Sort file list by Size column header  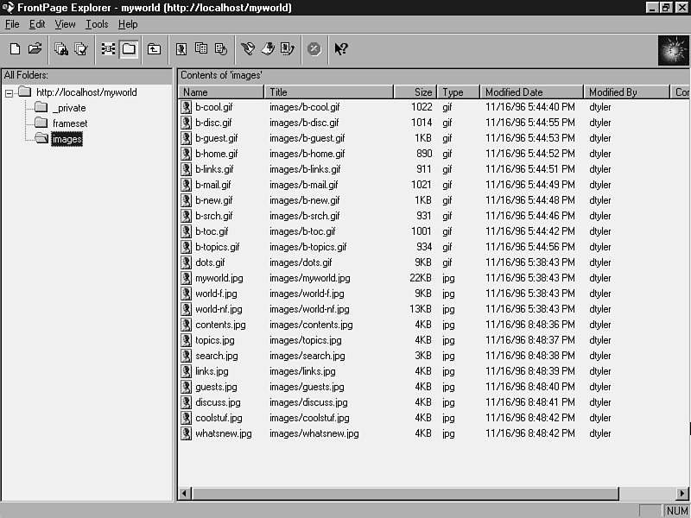pyautogui.click(x=415, y=92)
